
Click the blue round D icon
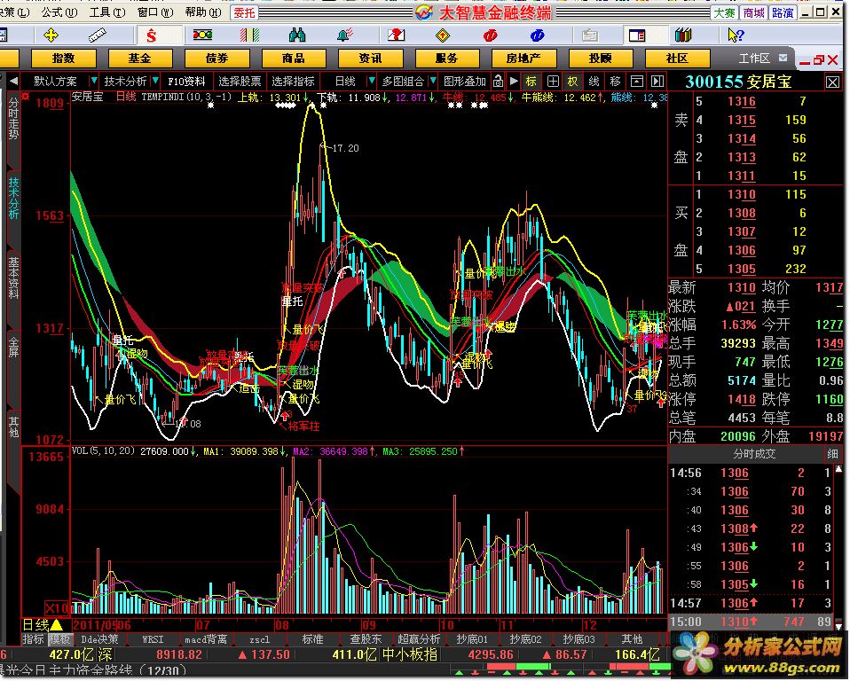point(537,35)
